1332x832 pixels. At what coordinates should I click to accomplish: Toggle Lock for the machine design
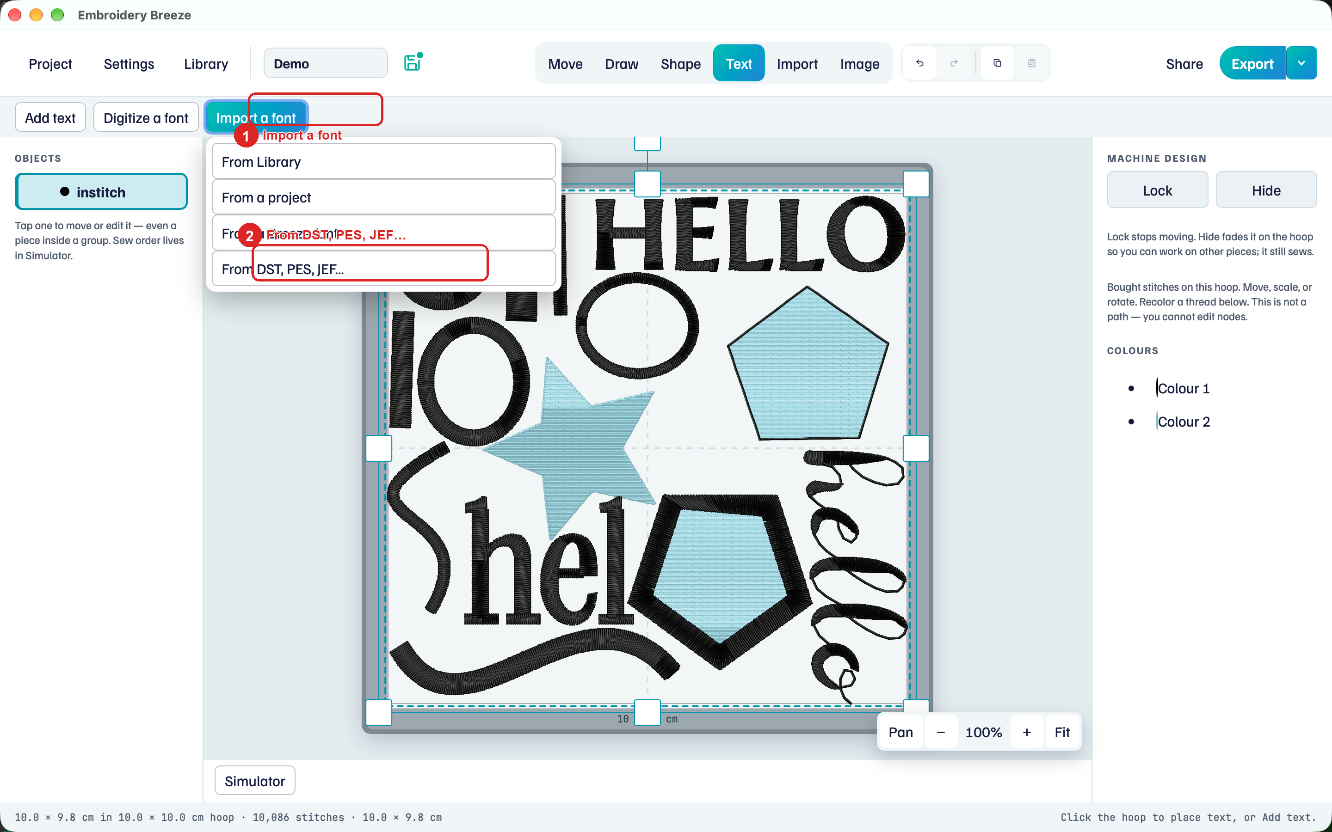[x=1157, y=190]
